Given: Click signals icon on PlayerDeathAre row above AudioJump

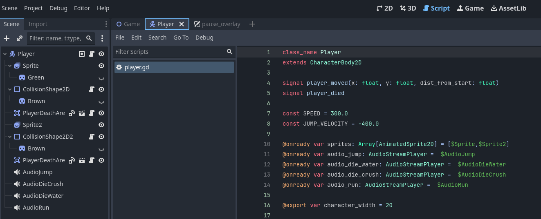Looking at the screenshot, I should tap(72, 160).
